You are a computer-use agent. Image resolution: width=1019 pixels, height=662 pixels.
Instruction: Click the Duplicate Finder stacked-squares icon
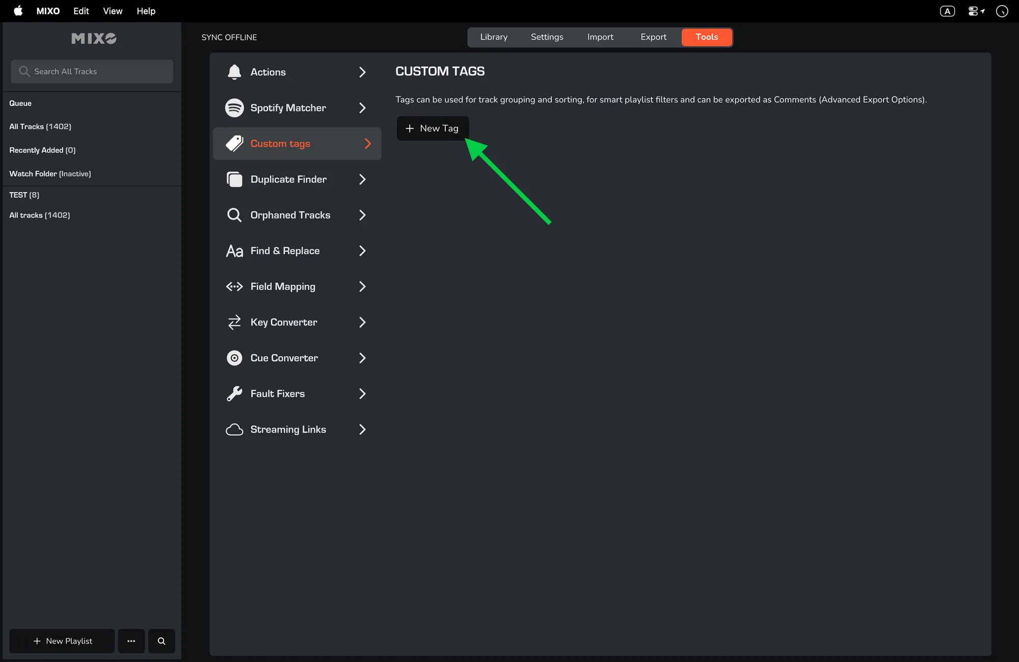tap(234, 179)
